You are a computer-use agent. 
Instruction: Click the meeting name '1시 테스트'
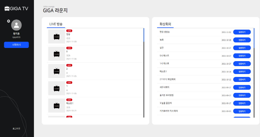pyautogui.click(x=164, y=63)
